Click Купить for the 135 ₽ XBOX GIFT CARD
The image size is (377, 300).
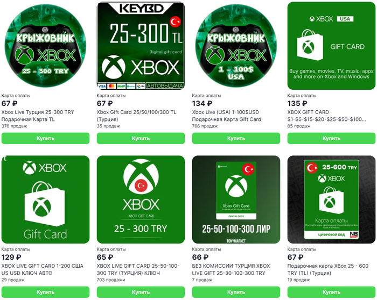(x=331, y=139)
